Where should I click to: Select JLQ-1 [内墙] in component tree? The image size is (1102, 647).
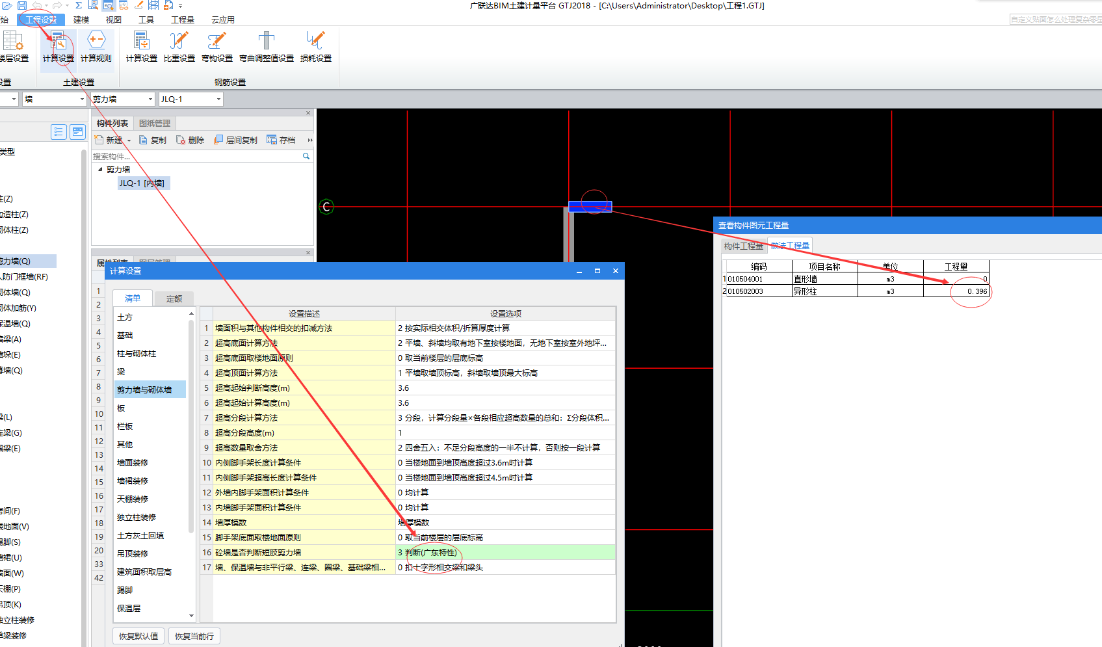[142, 183]
